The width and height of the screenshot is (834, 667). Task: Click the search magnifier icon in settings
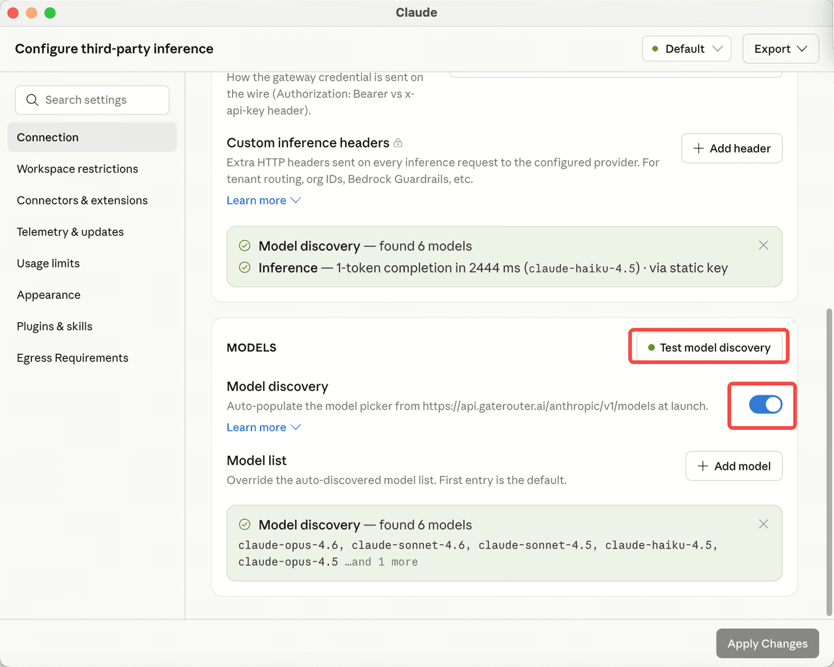(32, 100)
